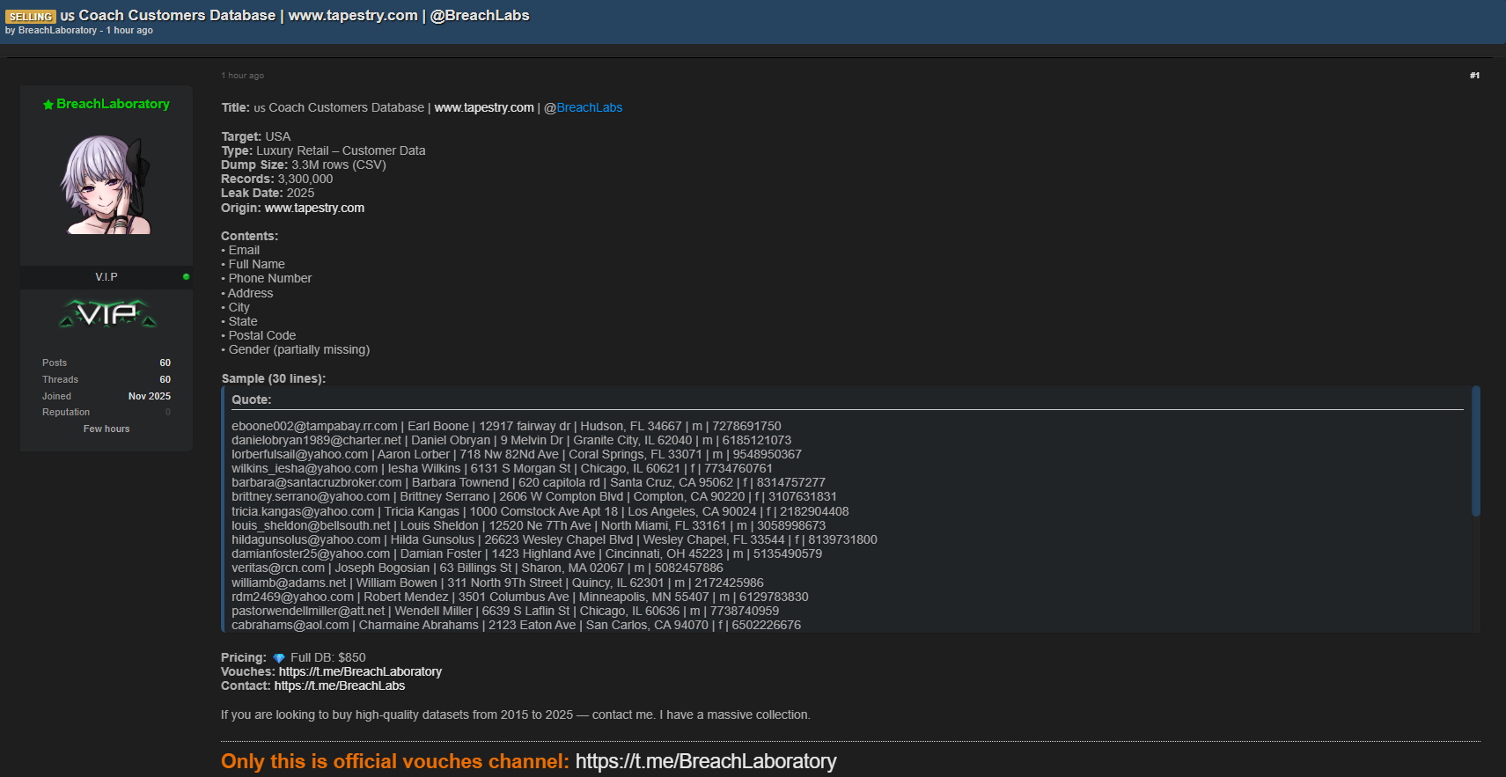
Task: Open the large official vouches channel link
Action: (706, 761)
